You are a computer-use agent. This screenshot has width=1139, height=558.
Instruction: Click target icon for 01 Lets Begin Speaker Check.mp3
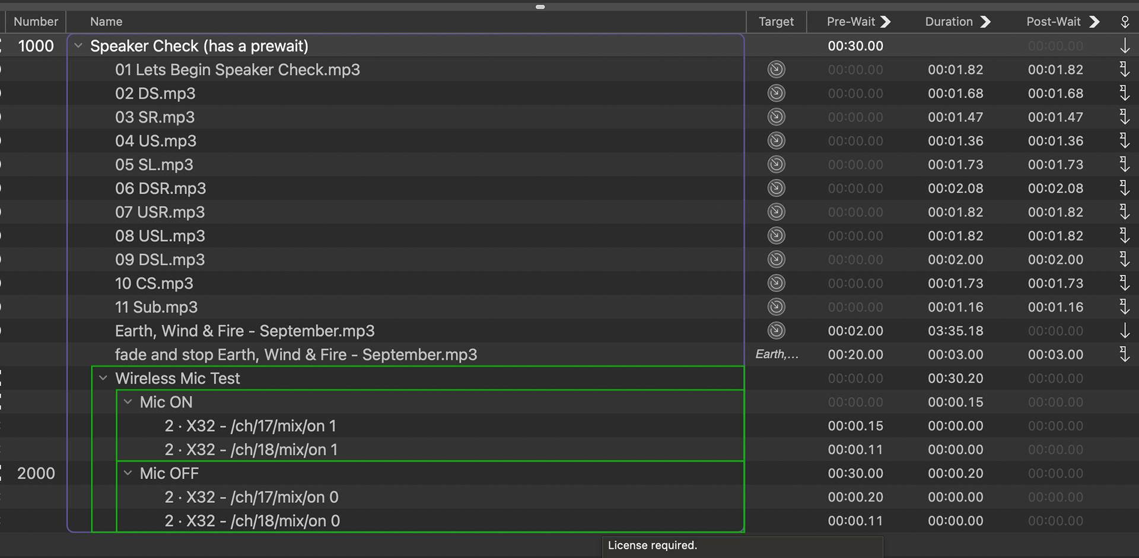(776, 69)
